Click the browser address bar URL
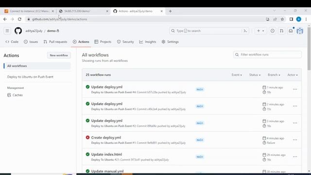Screen dimensions: 311x175 click(x=59, y=19)
